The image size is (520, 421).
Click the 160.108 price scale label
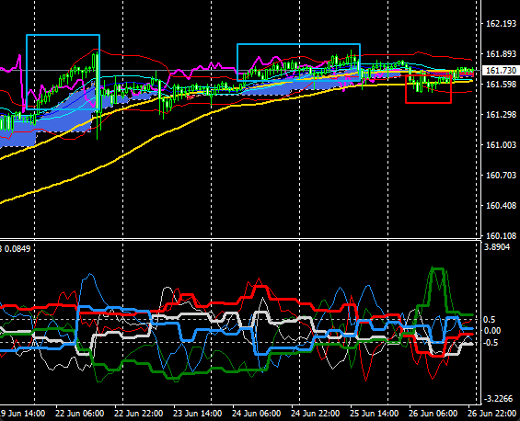(x=501, y=236)
